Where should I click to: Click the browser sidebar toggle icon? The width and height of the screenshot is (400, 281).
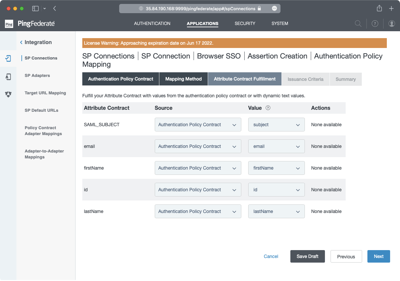[x=35, y=9]
